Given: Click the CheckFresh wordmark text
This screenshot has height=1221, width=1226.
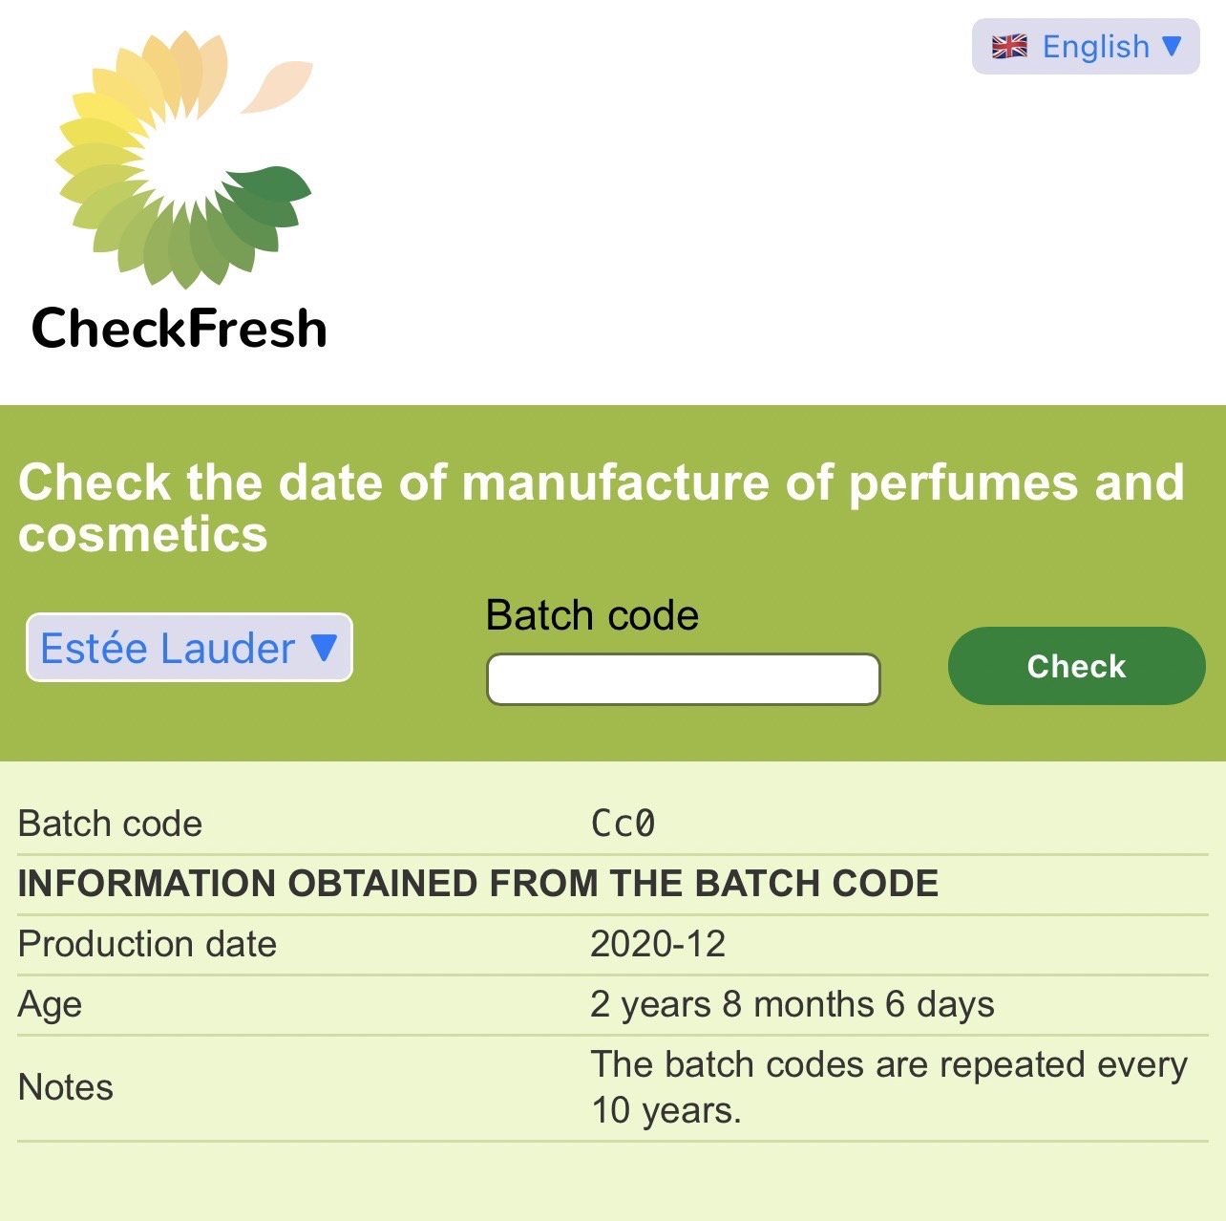Looking at the screenshot, I should pos(180,329).
